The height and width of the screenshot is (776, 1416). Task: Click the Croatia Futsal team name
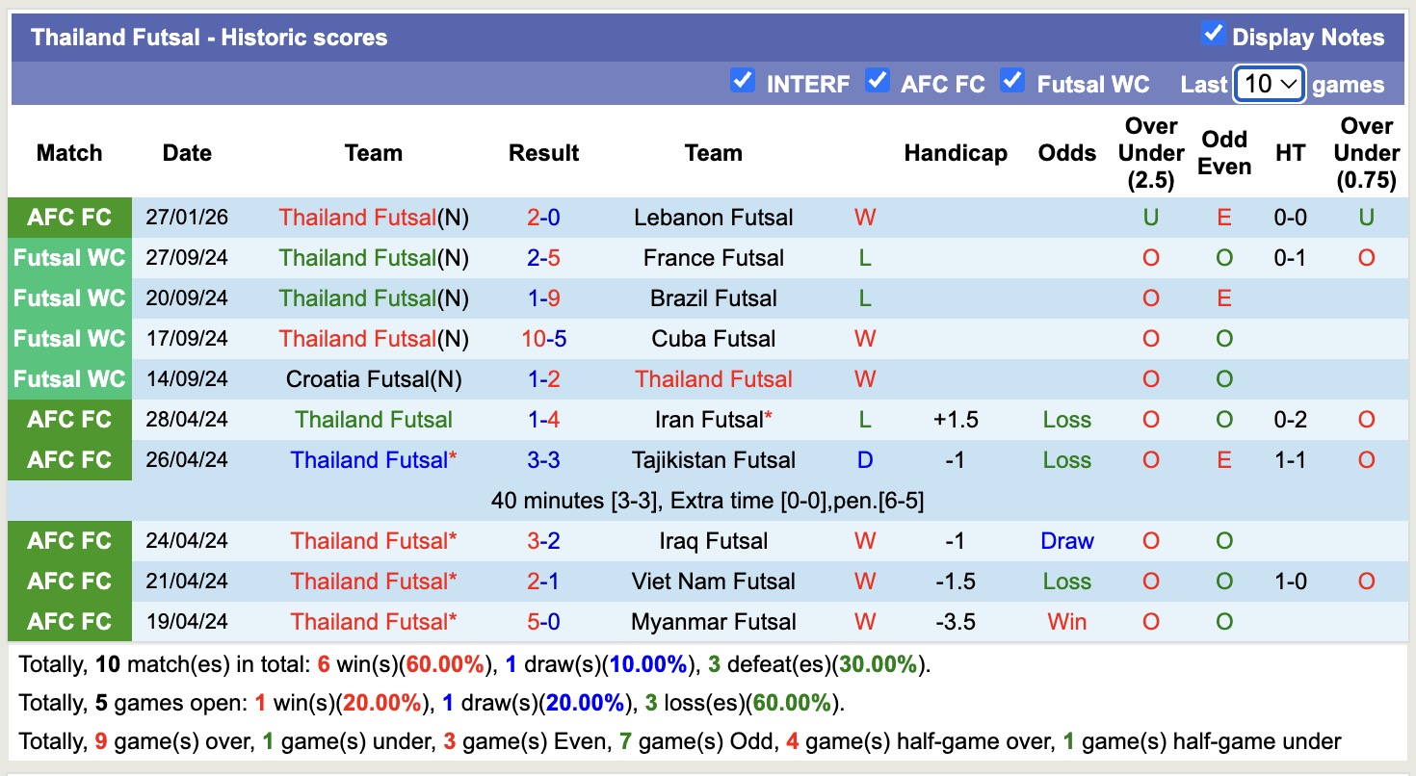pos(356,379)
